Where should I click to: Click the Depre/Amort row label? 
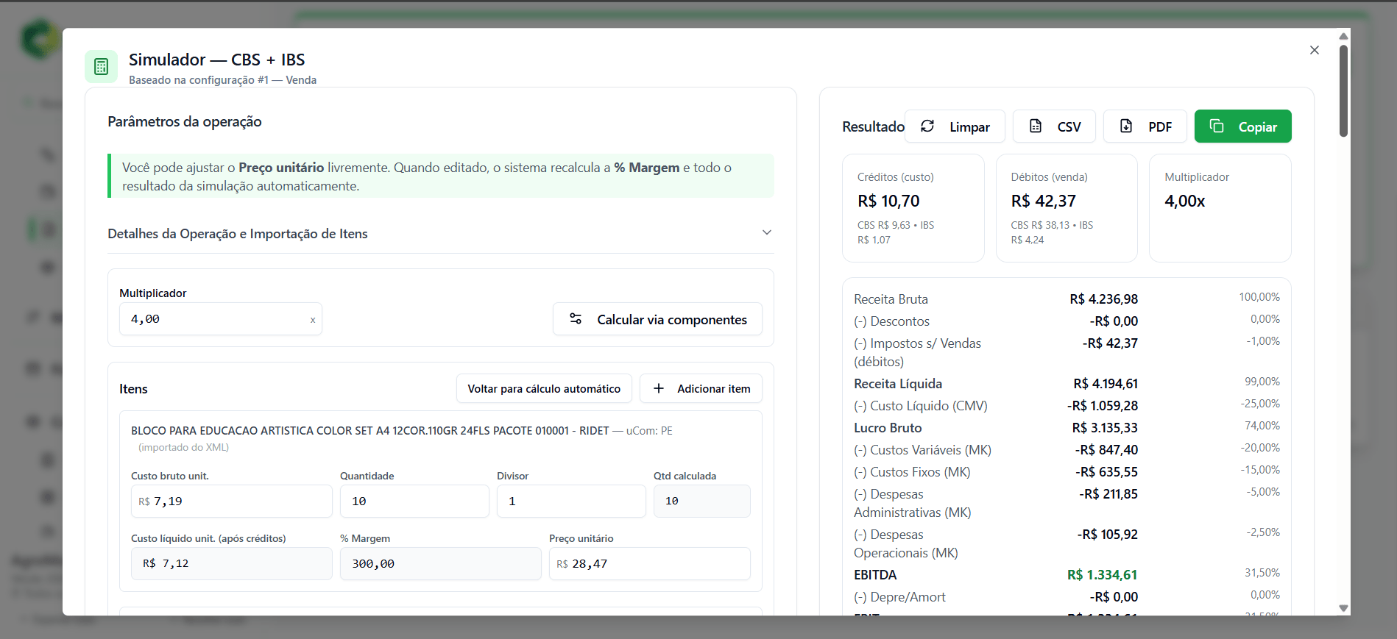coord(899,597)
